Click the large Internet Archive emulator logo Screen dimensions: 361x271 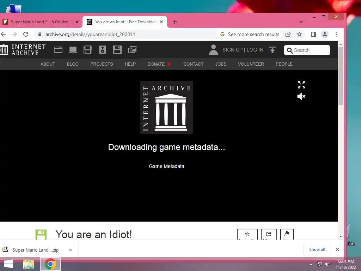167,107
